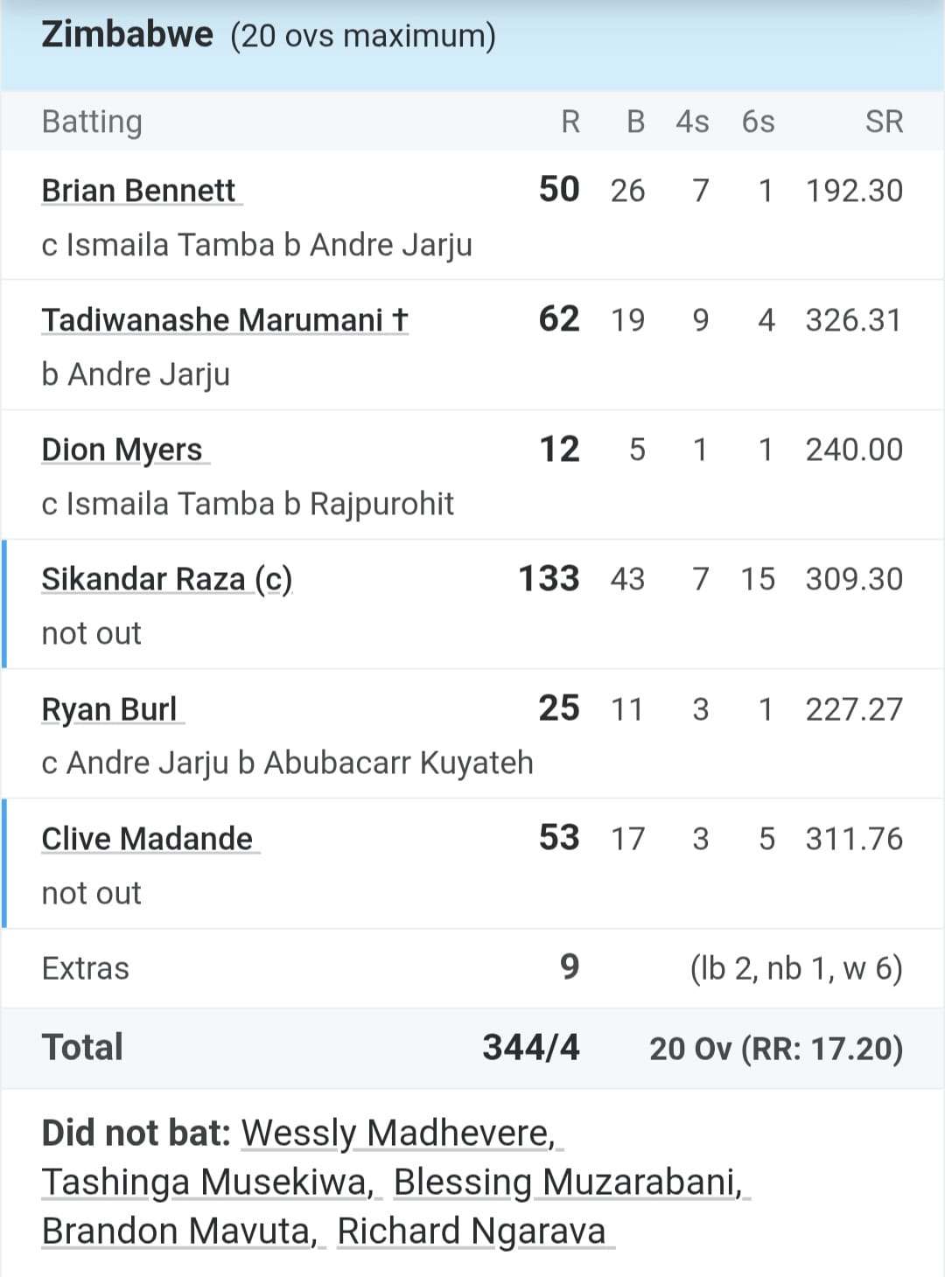Click Sikandar Raza's 133 runs score
Screen dimensions: 945x1277
(x=549, y=579)
